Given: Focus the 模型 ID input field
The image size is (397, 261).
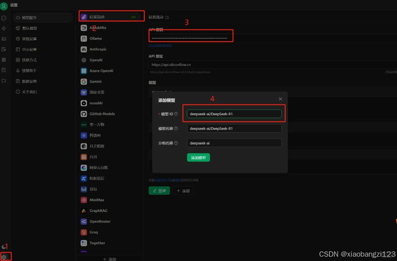Looking at the screenshot, I should click(234, 114).
